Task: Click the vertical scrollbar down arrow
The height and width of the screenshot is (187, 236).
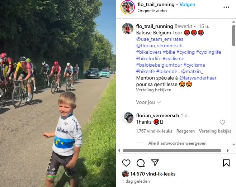Action: point(233,144)
